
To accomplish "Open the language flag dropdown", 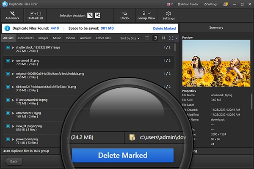I will coord(170,4).
